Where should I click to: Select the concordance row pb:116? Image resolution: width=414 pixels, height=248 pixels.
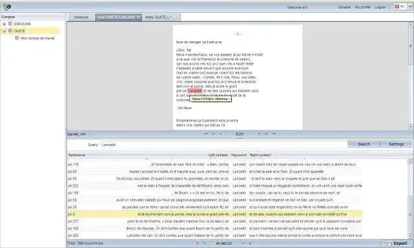coord(215,165)
